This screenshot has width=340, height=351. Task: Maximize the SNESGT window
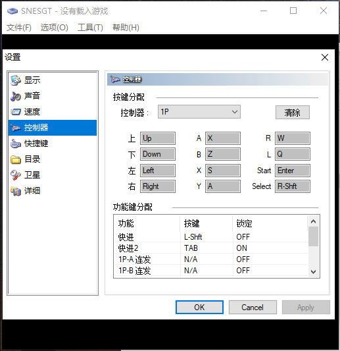coord(293,11)
